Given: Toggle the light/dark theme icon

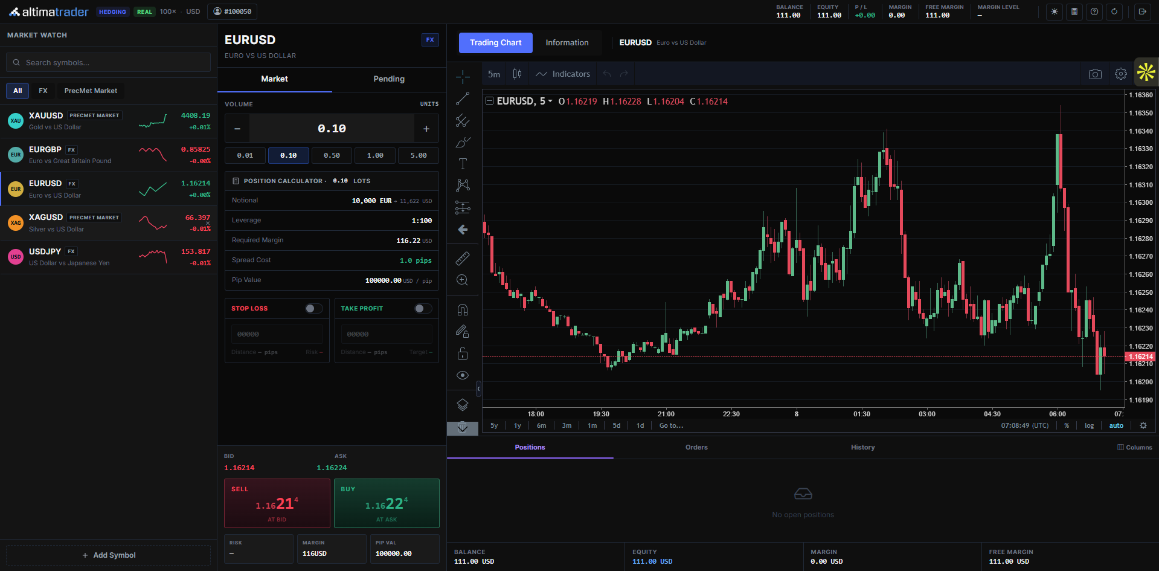Looking at the screenshot, I should (1055, 11).
